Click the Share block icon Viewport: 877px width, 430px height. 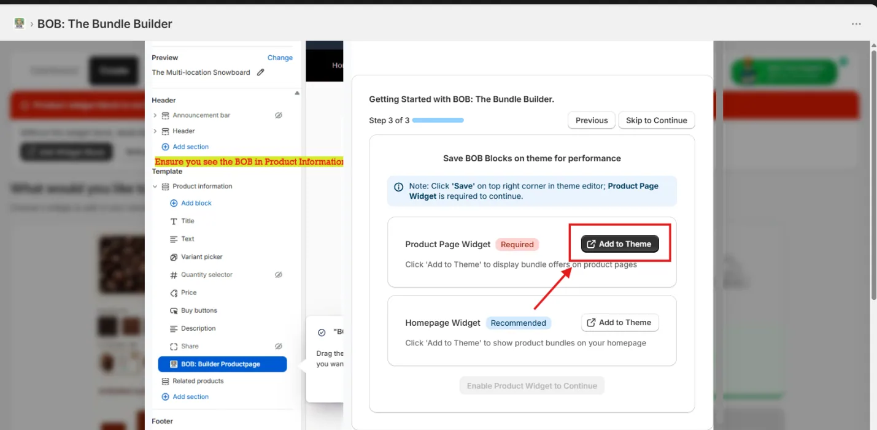pyautogui.click(x=174, y=347)
